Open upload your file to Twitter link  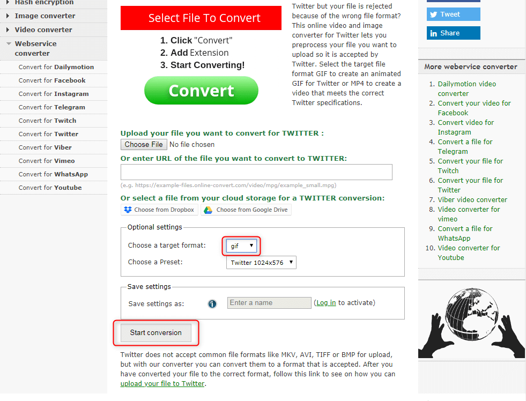click(162, 383)
